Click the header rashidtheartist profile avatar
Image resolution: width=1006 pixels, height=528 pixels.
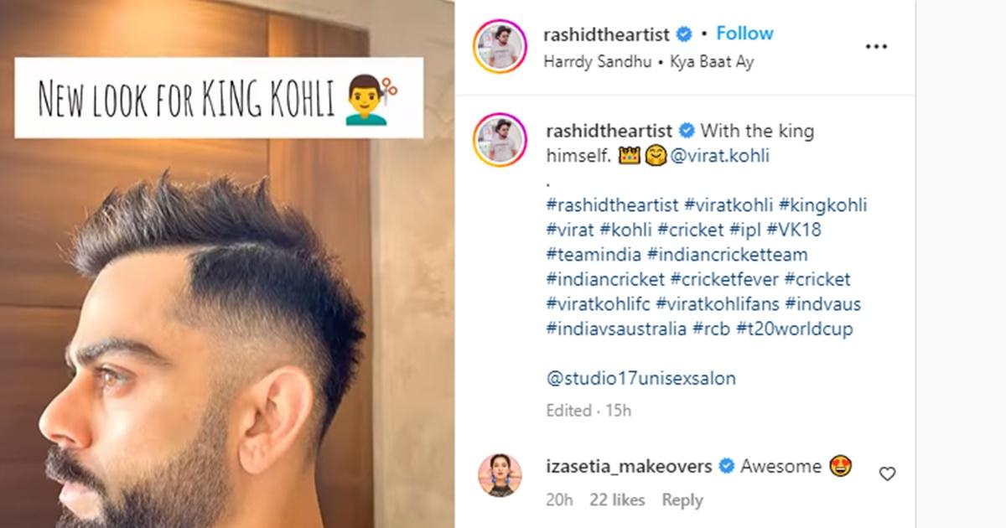coord(500,47)
